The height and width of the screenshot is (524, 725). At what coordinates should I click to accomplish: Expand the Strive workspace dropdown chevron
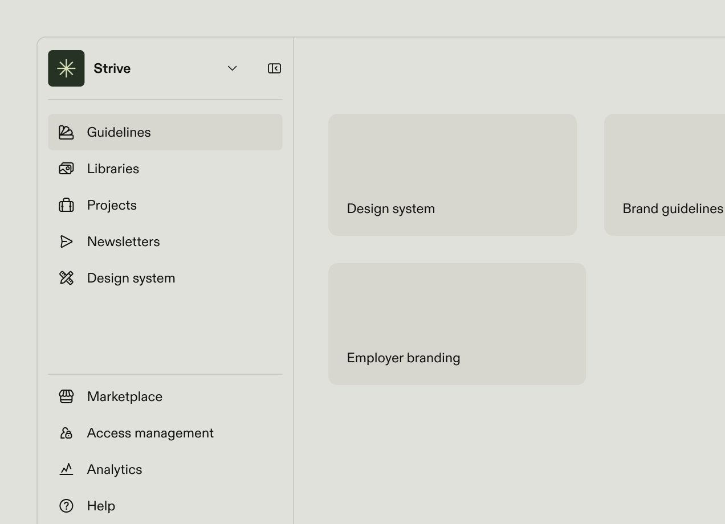click(232, 68)
